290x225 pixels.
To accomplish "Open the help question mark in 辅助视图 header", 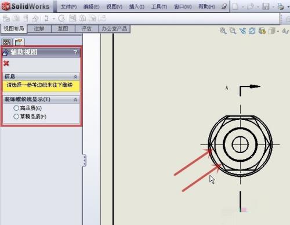I will (x=75, y=52).
